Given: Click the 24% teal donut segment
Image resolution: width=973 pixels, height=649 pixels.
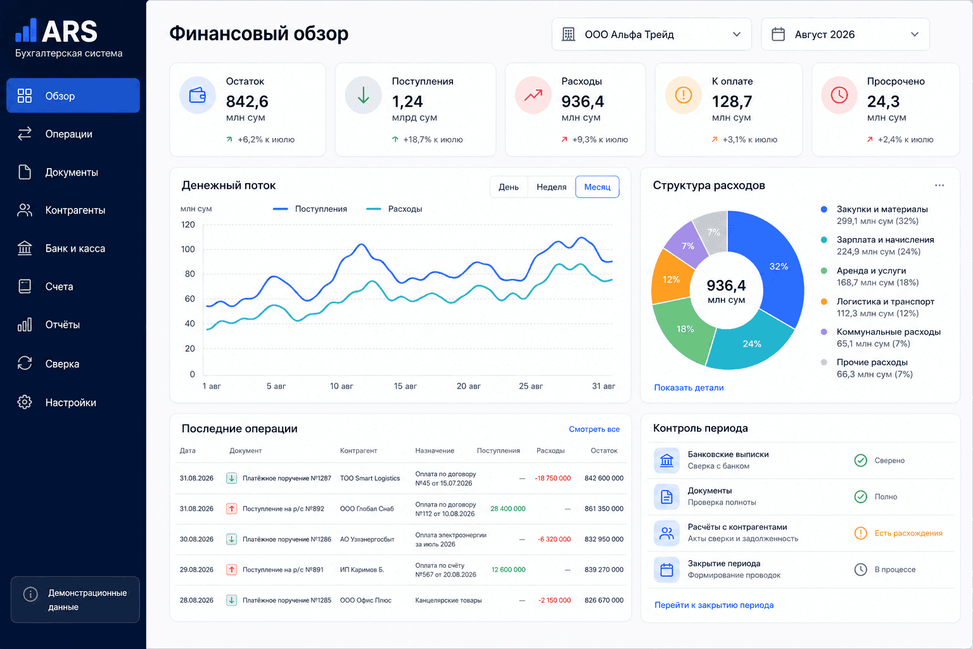Looking at the screenshot, I should click(x=752, y=344).
